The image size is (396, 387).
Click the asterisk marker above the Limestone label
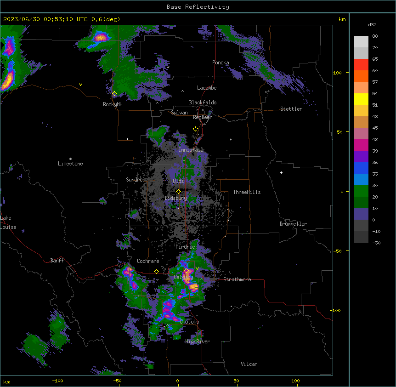coord(70,159)
